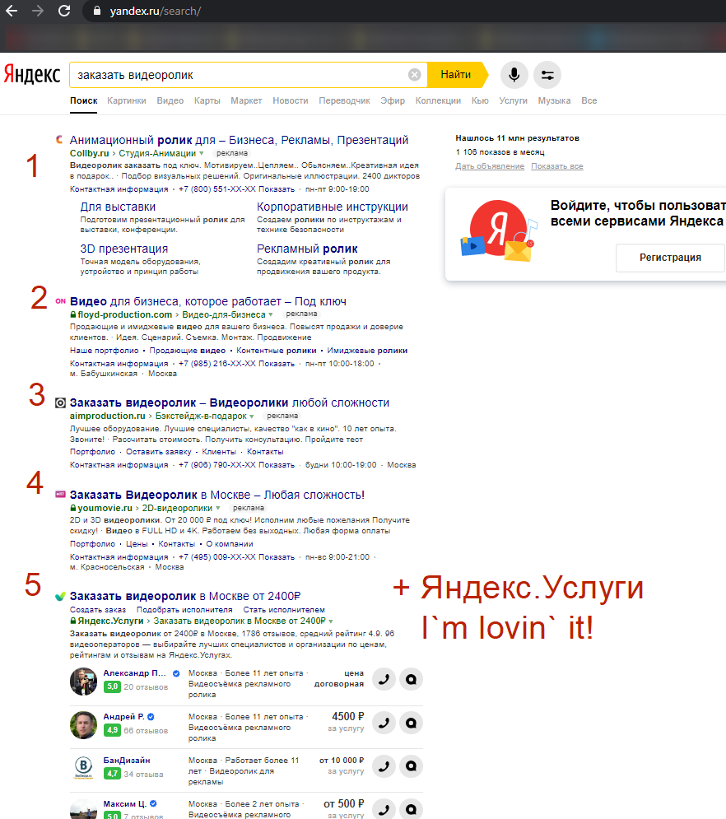Switch to the Картинки tab
This screenshot has width=726, height=819.
pyautogui.click(x=127, y=100)
